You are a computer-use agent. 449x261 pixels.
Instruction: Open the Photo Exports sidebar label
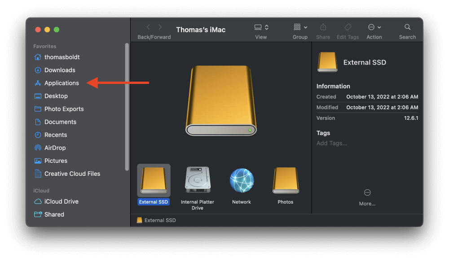point(64,109)
